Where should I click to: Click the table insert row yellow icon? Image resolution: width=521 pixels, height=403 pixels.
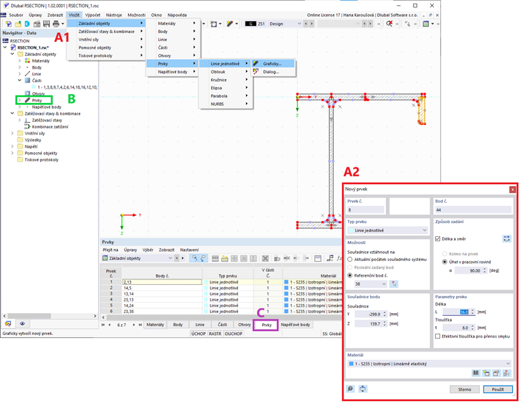(225, 258)
